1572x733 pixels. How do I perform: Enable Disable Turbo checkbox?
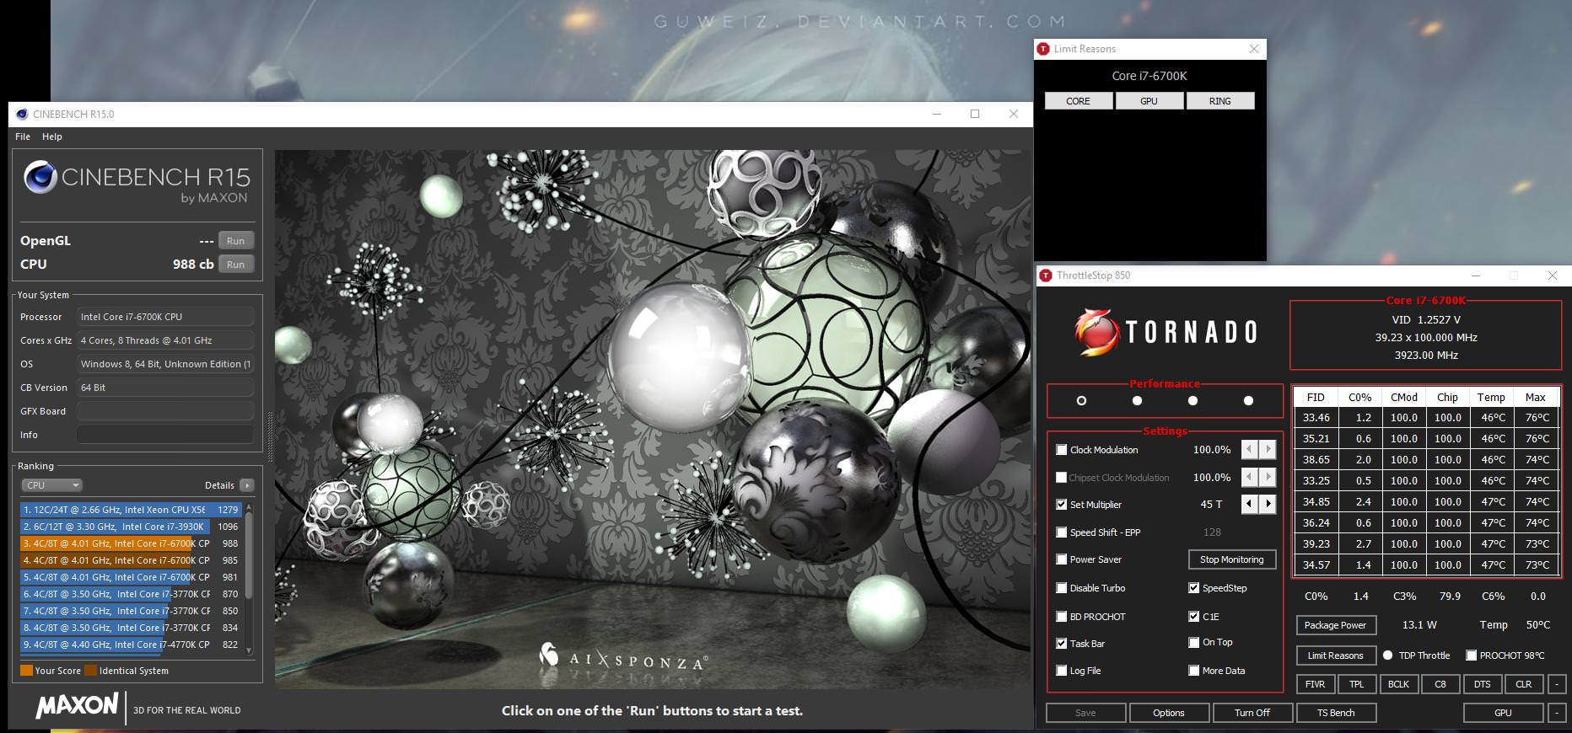[x=1062, y=588]
